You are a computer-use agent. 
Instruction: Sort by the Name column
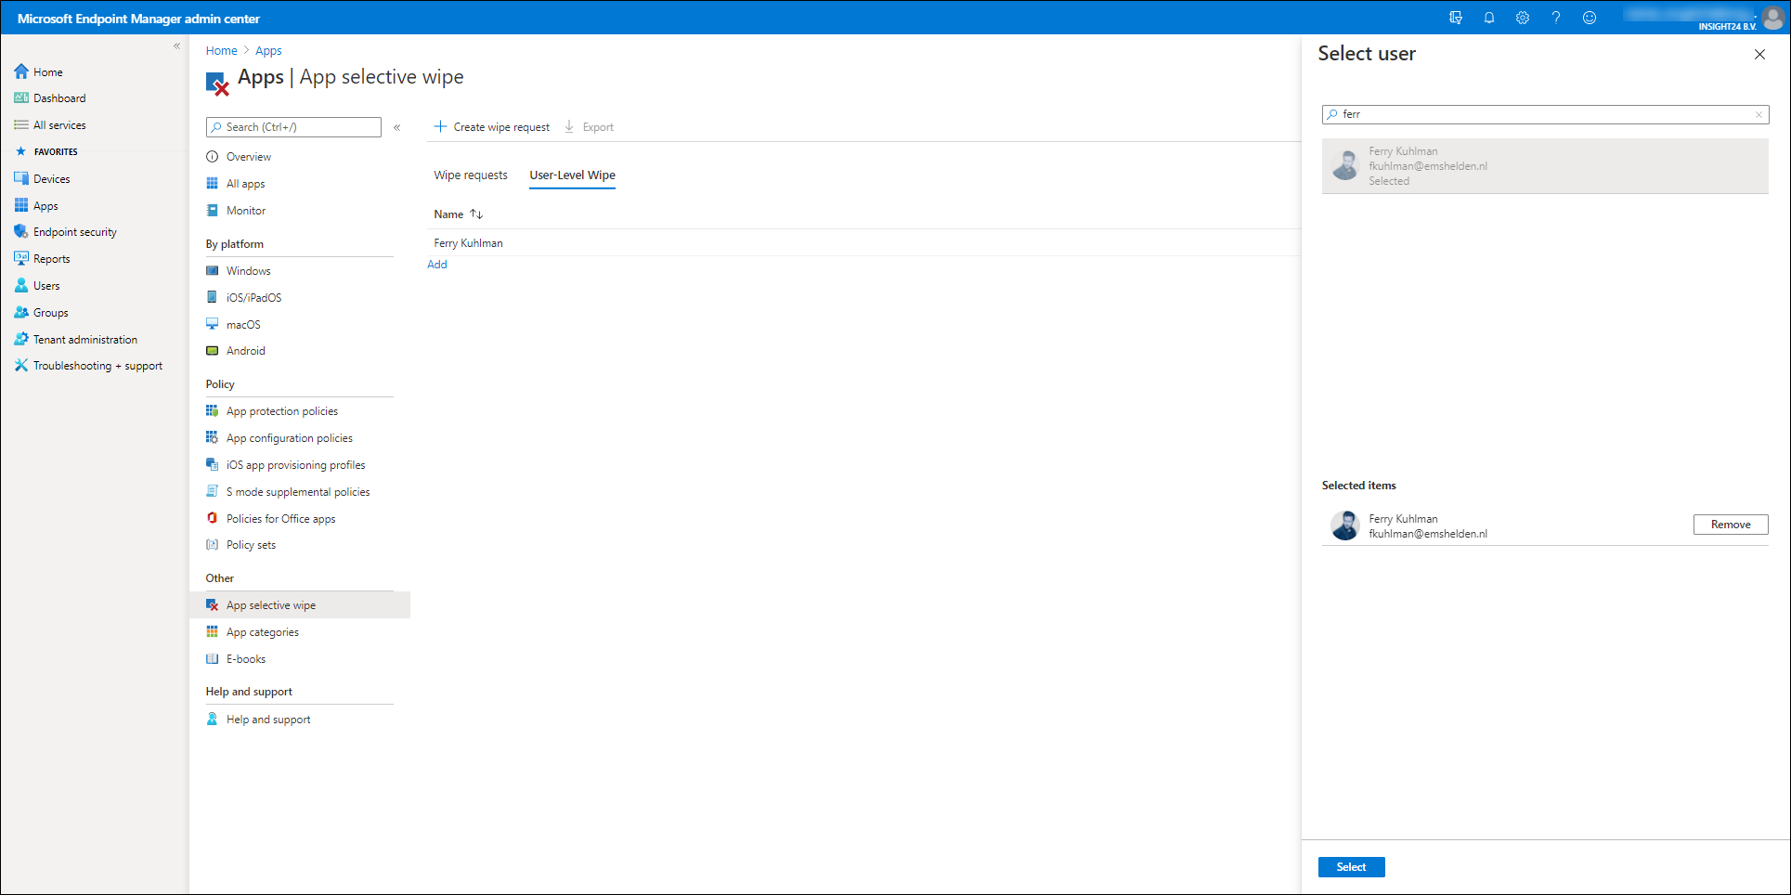pyautogui.click(x=459, y=214)
